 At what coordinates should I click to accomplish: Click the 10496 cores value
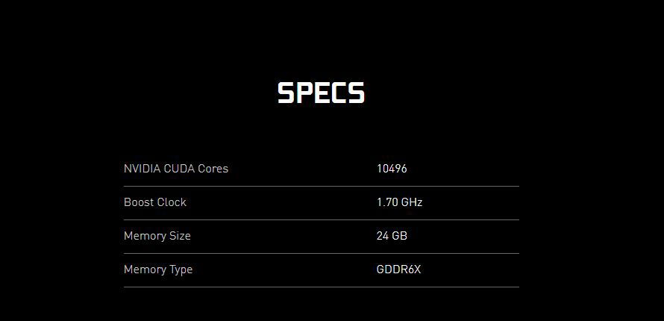tap(392, 169)
